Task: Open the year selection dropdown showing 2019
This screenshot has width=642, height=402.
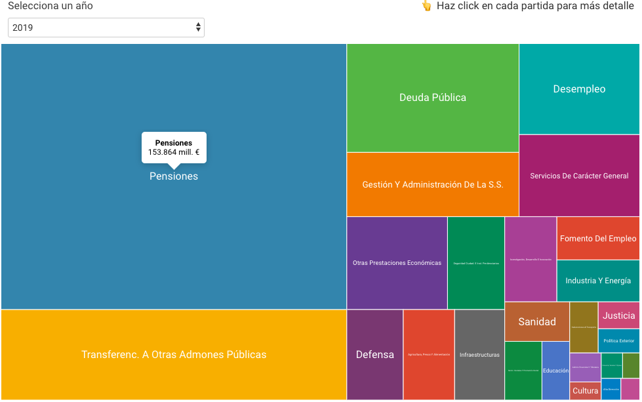Action: click(x=105, y=28)
